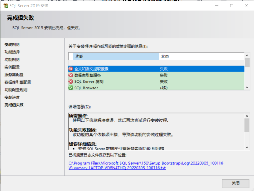Click the 状态 column header
The height and width of the screenshot is (191, 254).
tap(202, 56)
